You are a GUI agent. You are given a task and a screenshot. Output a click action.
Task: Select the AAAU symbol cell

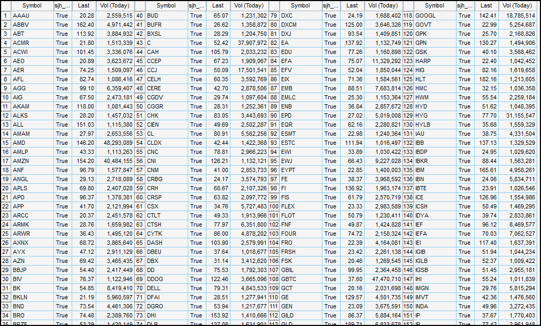click(x=32, y=15)
